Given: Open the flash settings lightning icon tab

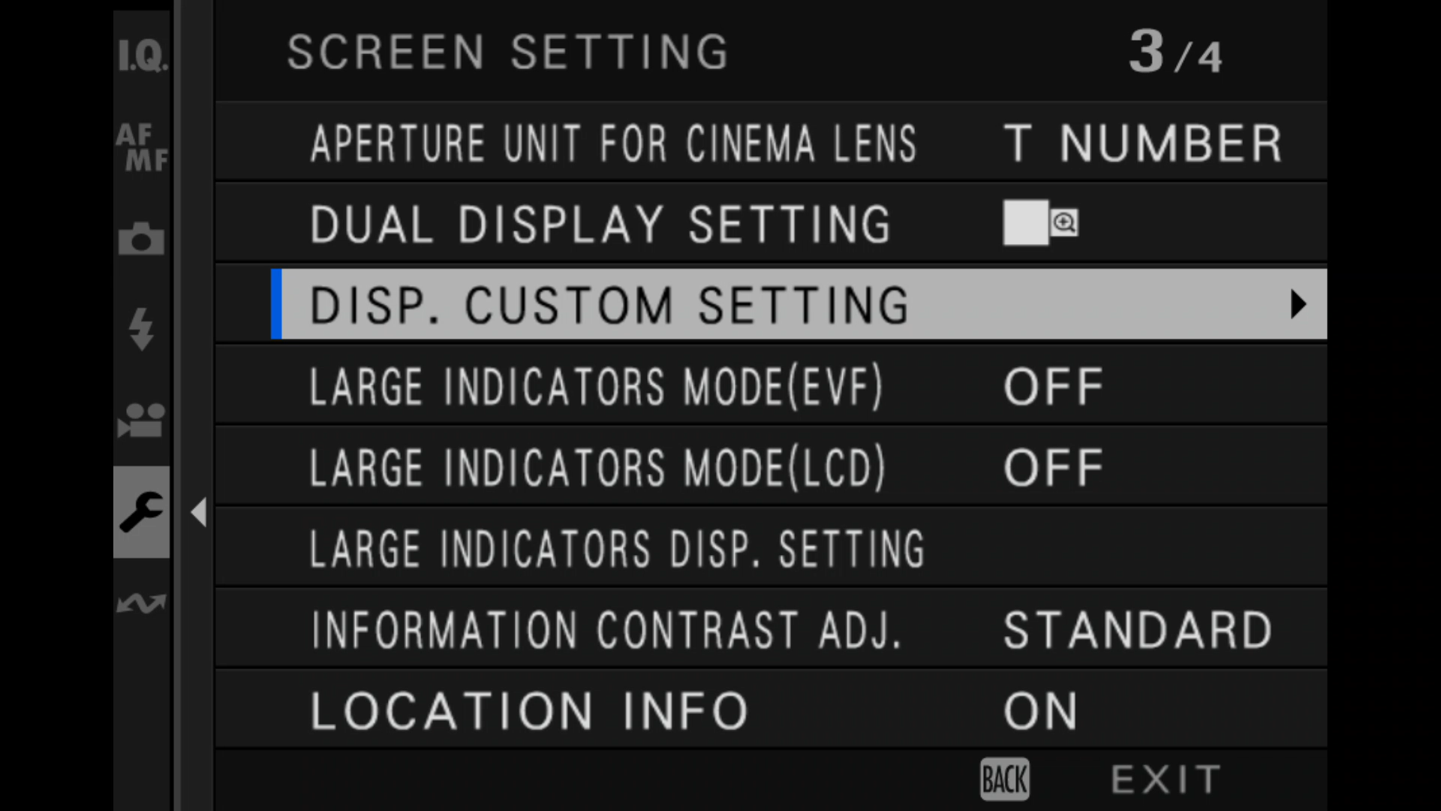Looking at the screenshot, I should [141, 329].
